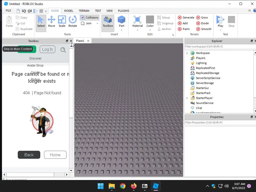Select the Rotate tool
This screenshot has width=256, height=192.
73,21
